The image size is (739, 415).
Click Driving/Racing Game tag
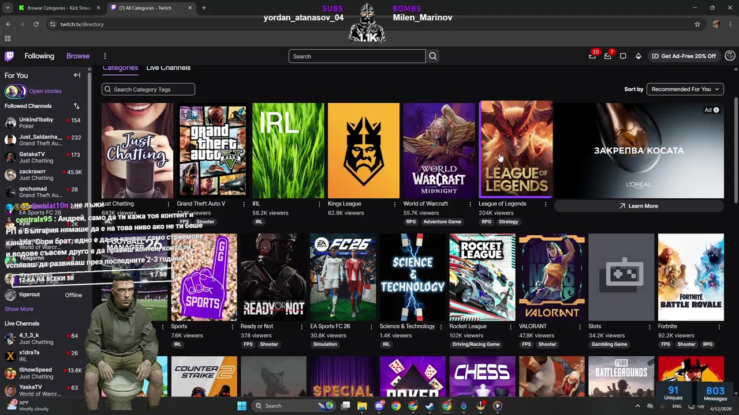coord(476,345)
